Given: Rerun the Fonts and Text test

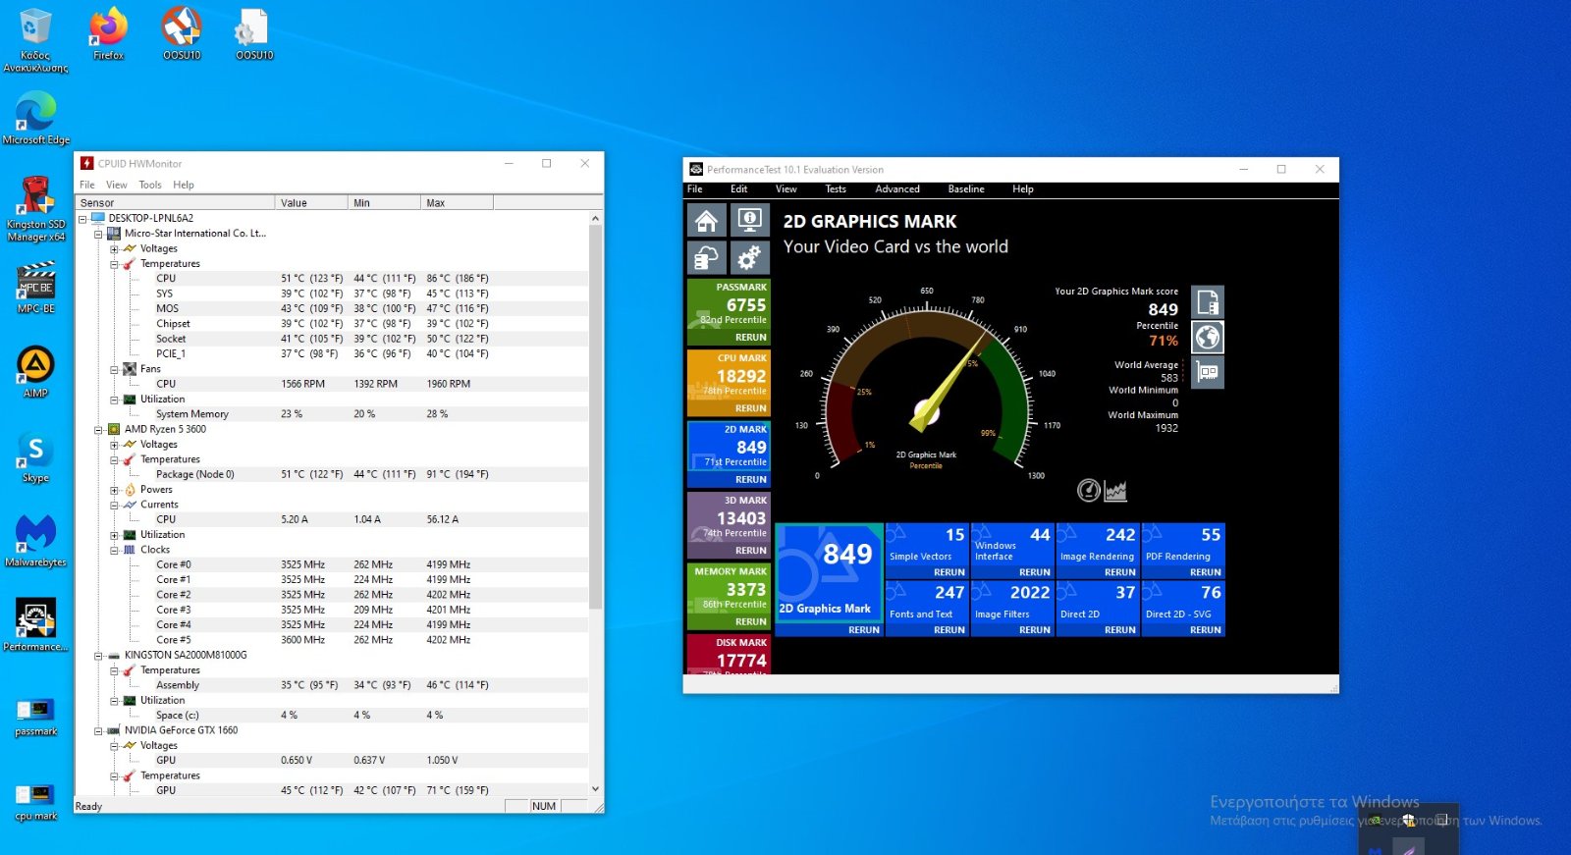Looking at the screenshot, I should click(x=948, y=630).
